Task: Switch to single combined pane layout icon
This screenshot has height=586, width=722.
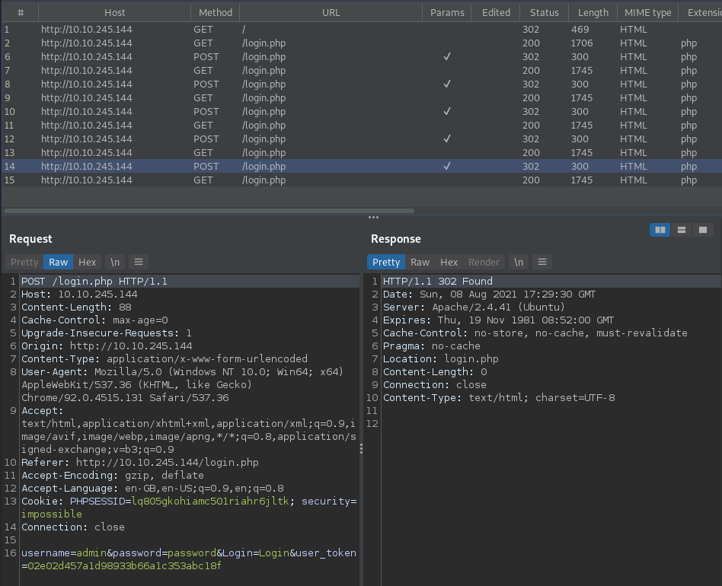Action: coord(702,230)
